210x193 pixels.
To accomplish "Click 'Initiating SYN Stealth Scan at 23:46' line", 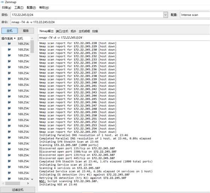I will click(69, 142).
